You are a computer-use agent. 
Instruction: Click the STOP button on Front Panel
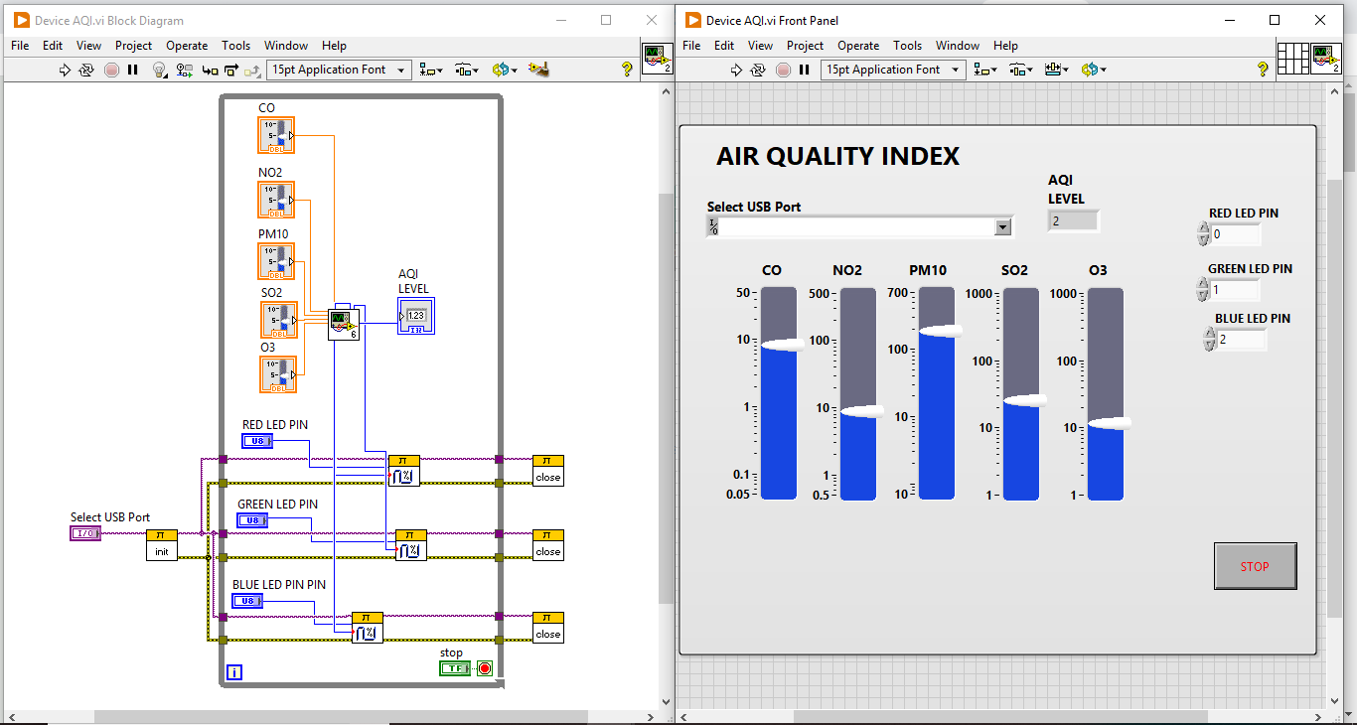point(1255,566)
